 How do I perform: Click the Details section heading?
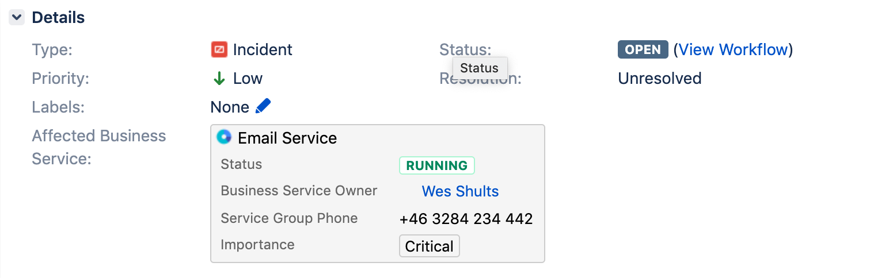pyautogui.click(x=58, y=18)
